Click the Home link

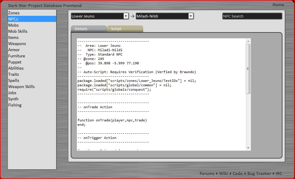[278, 5]
